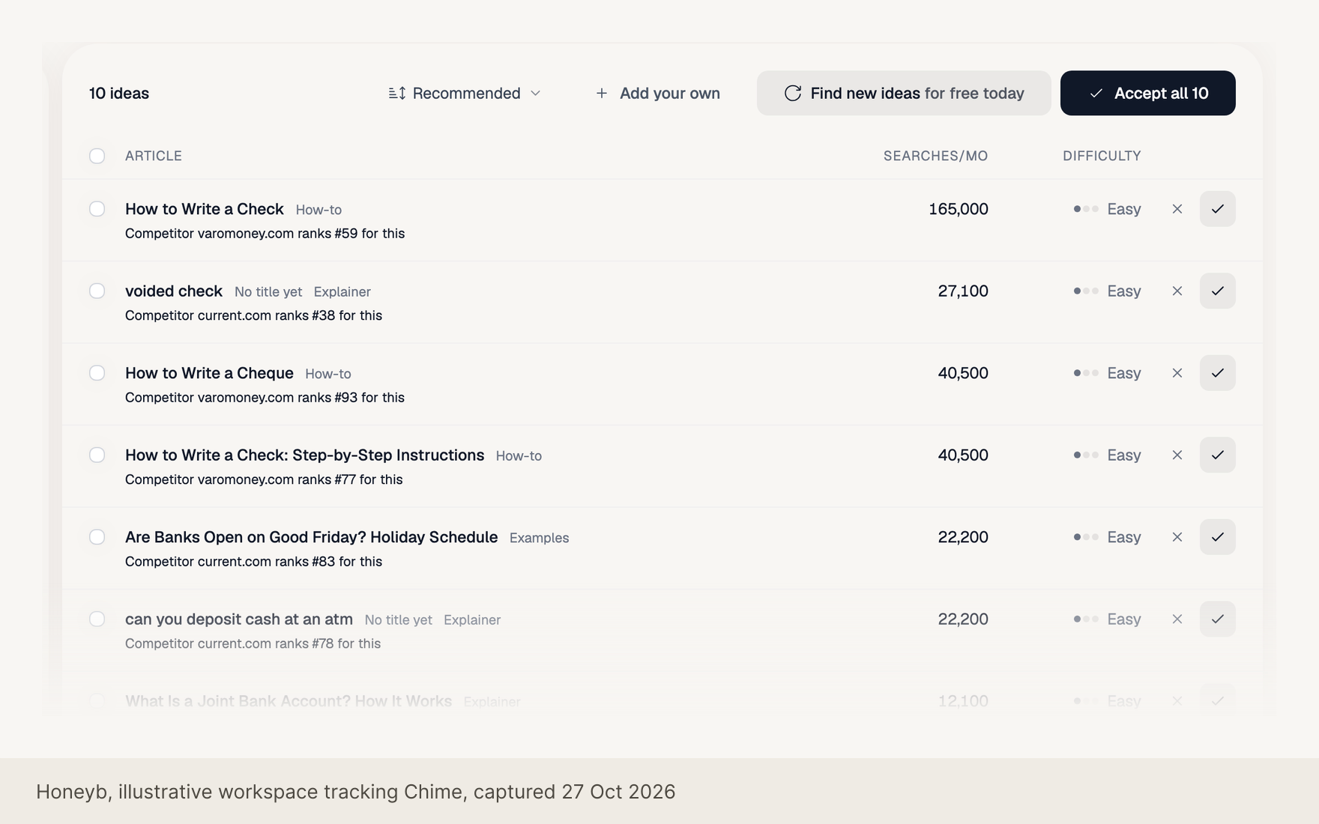Viewport: 1319px width, 824px height.
Task: Accept the 'can you deposit cash at an atm' idea
Action: (x=1217, y=619)
